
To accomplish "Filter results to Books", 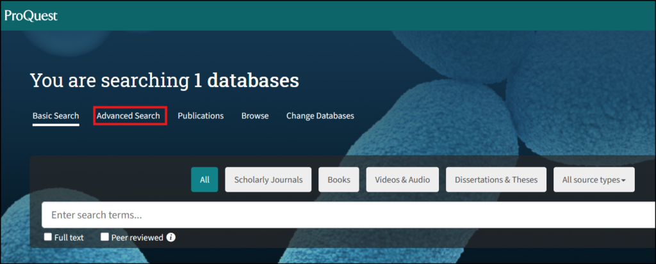I will point(339,180).
